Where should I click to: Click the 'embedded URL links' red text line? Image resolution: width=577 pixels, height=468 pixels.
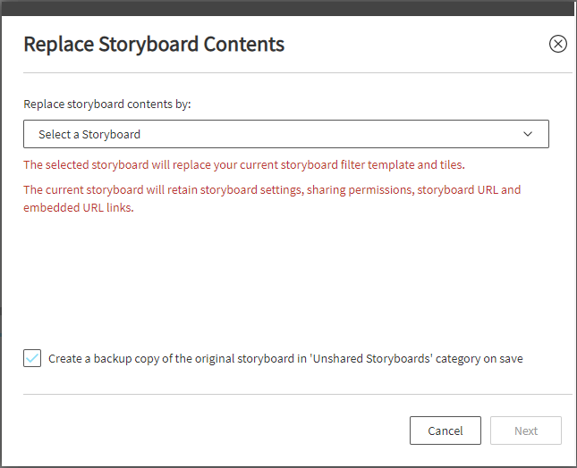pyautogui.click(x=78, y=207)
